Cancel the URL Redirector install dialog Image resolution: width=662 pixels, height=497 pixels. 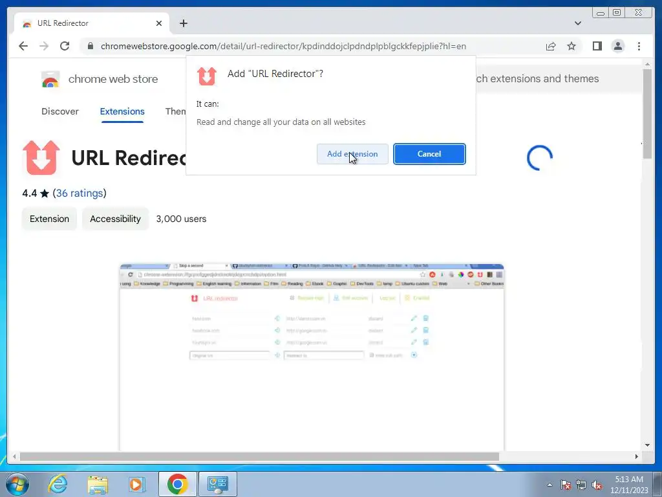(429, 154)
